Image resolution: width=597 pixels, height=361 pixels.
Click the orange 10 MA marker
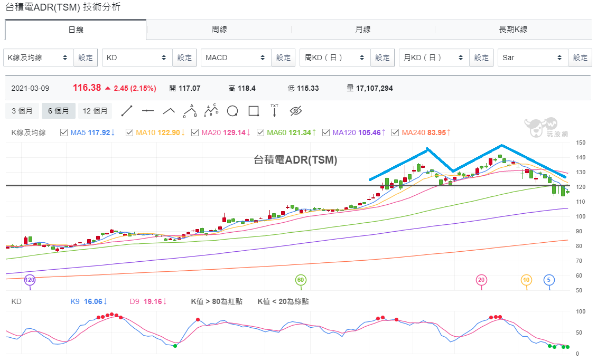(526, 280)
